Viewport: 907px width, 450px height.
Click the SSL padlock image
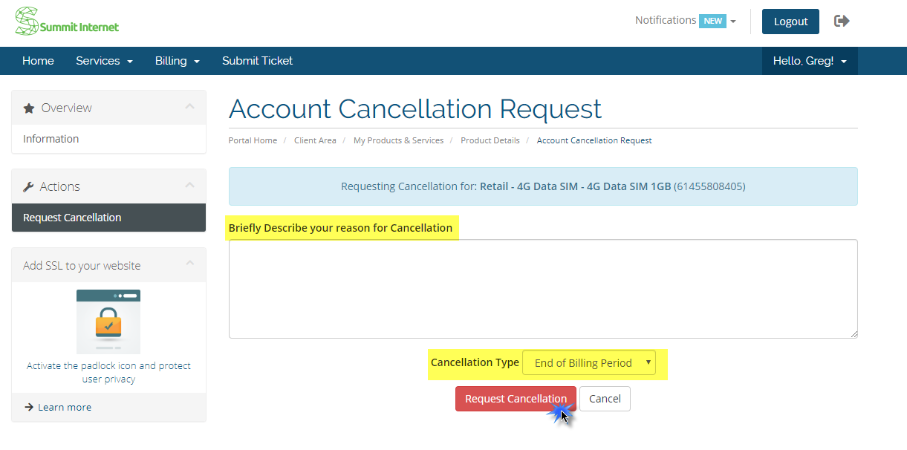[x=108, y=322]
